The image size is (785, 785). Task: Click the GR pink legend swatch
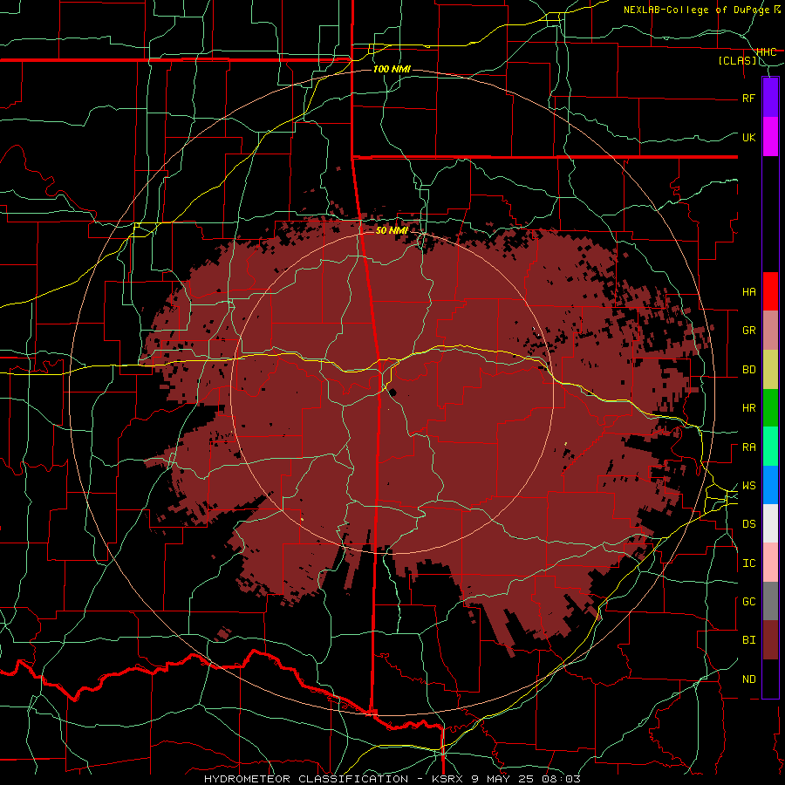pos(770,331)
